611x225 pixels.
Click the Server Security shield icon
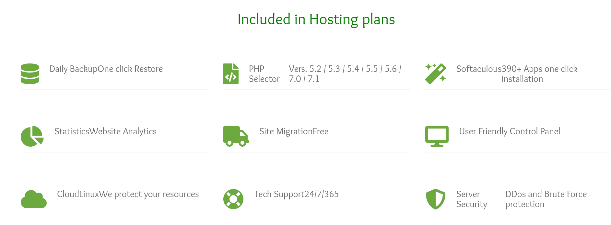click(x=436, y=199)
